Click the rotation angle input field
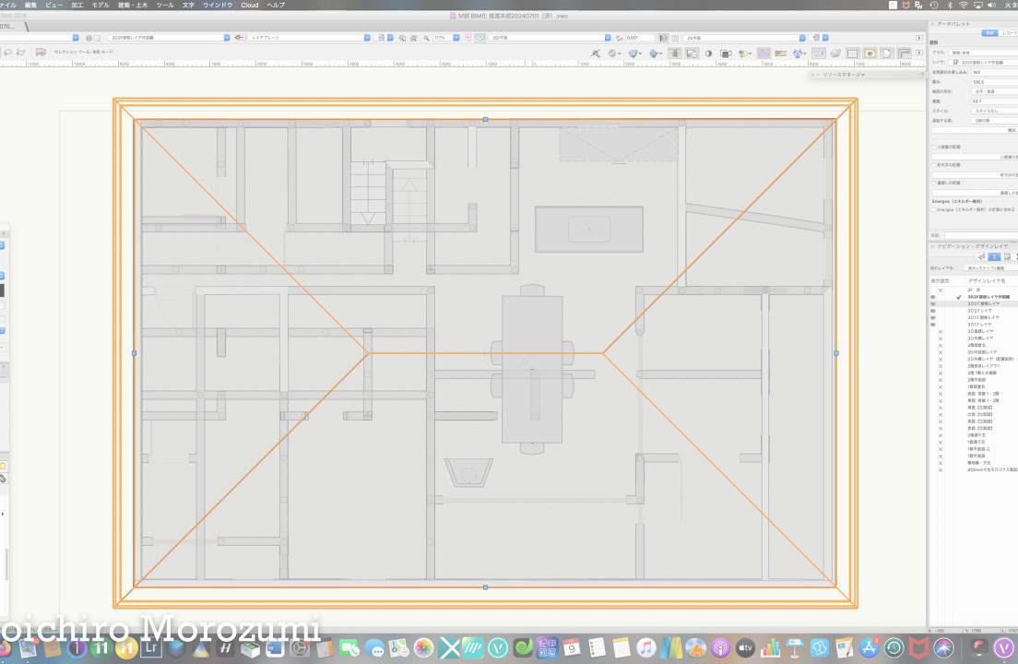The width and height of the screenshot is (1018, 664). (x=639, y=38)
